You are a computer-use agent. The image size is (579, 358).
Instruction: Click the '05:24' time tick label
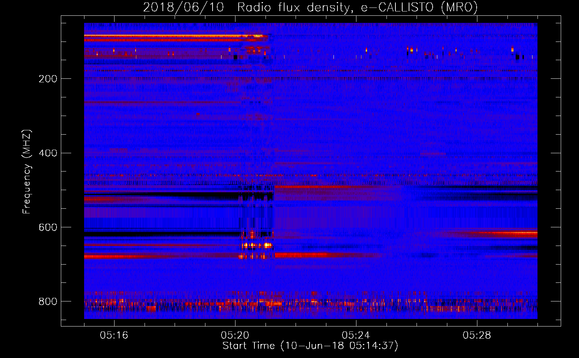click(x=356, y=335)
